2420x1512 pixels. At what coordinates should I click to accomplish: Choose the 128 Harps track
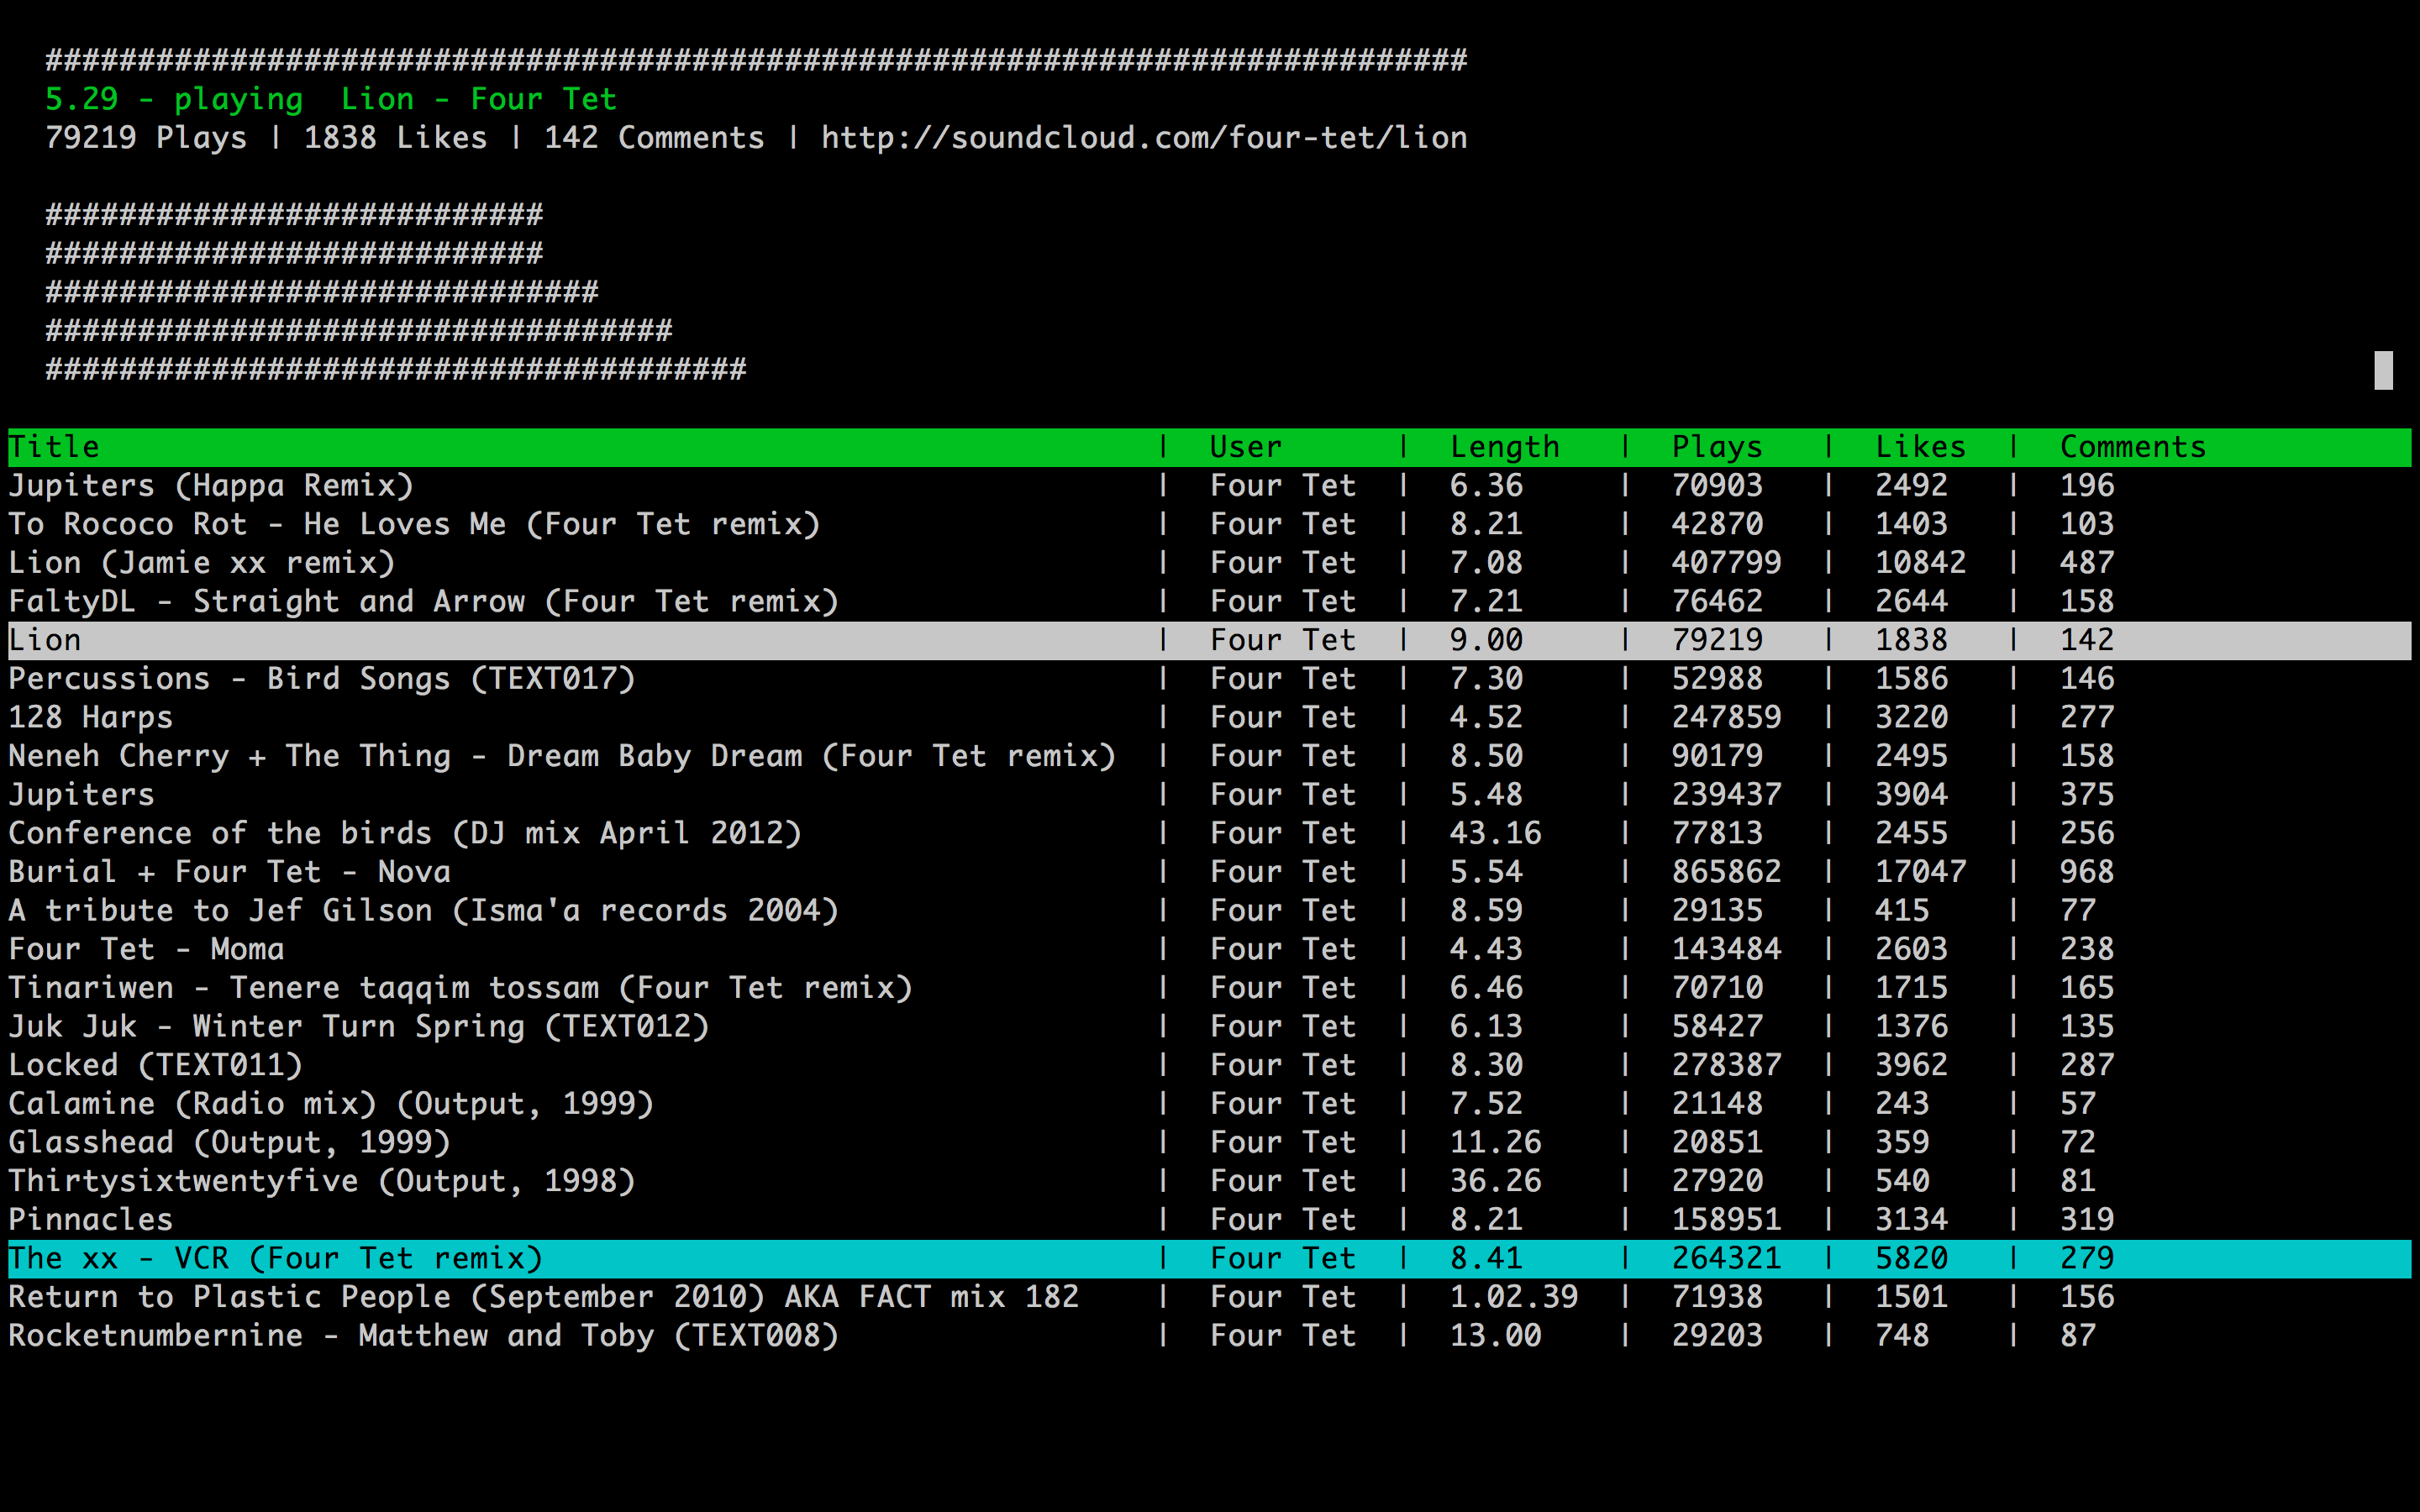click(x=91, y=717)
